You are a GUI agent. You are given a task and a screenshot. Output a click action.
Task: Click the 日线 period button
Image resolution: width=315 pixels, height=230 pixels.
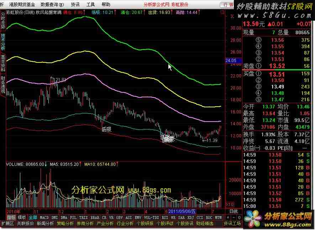pos(233,211)
